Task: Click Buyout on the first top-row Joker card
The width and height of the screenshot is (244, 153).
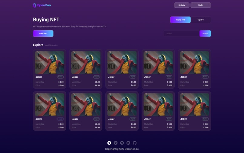Action: [x=60, y=77]
